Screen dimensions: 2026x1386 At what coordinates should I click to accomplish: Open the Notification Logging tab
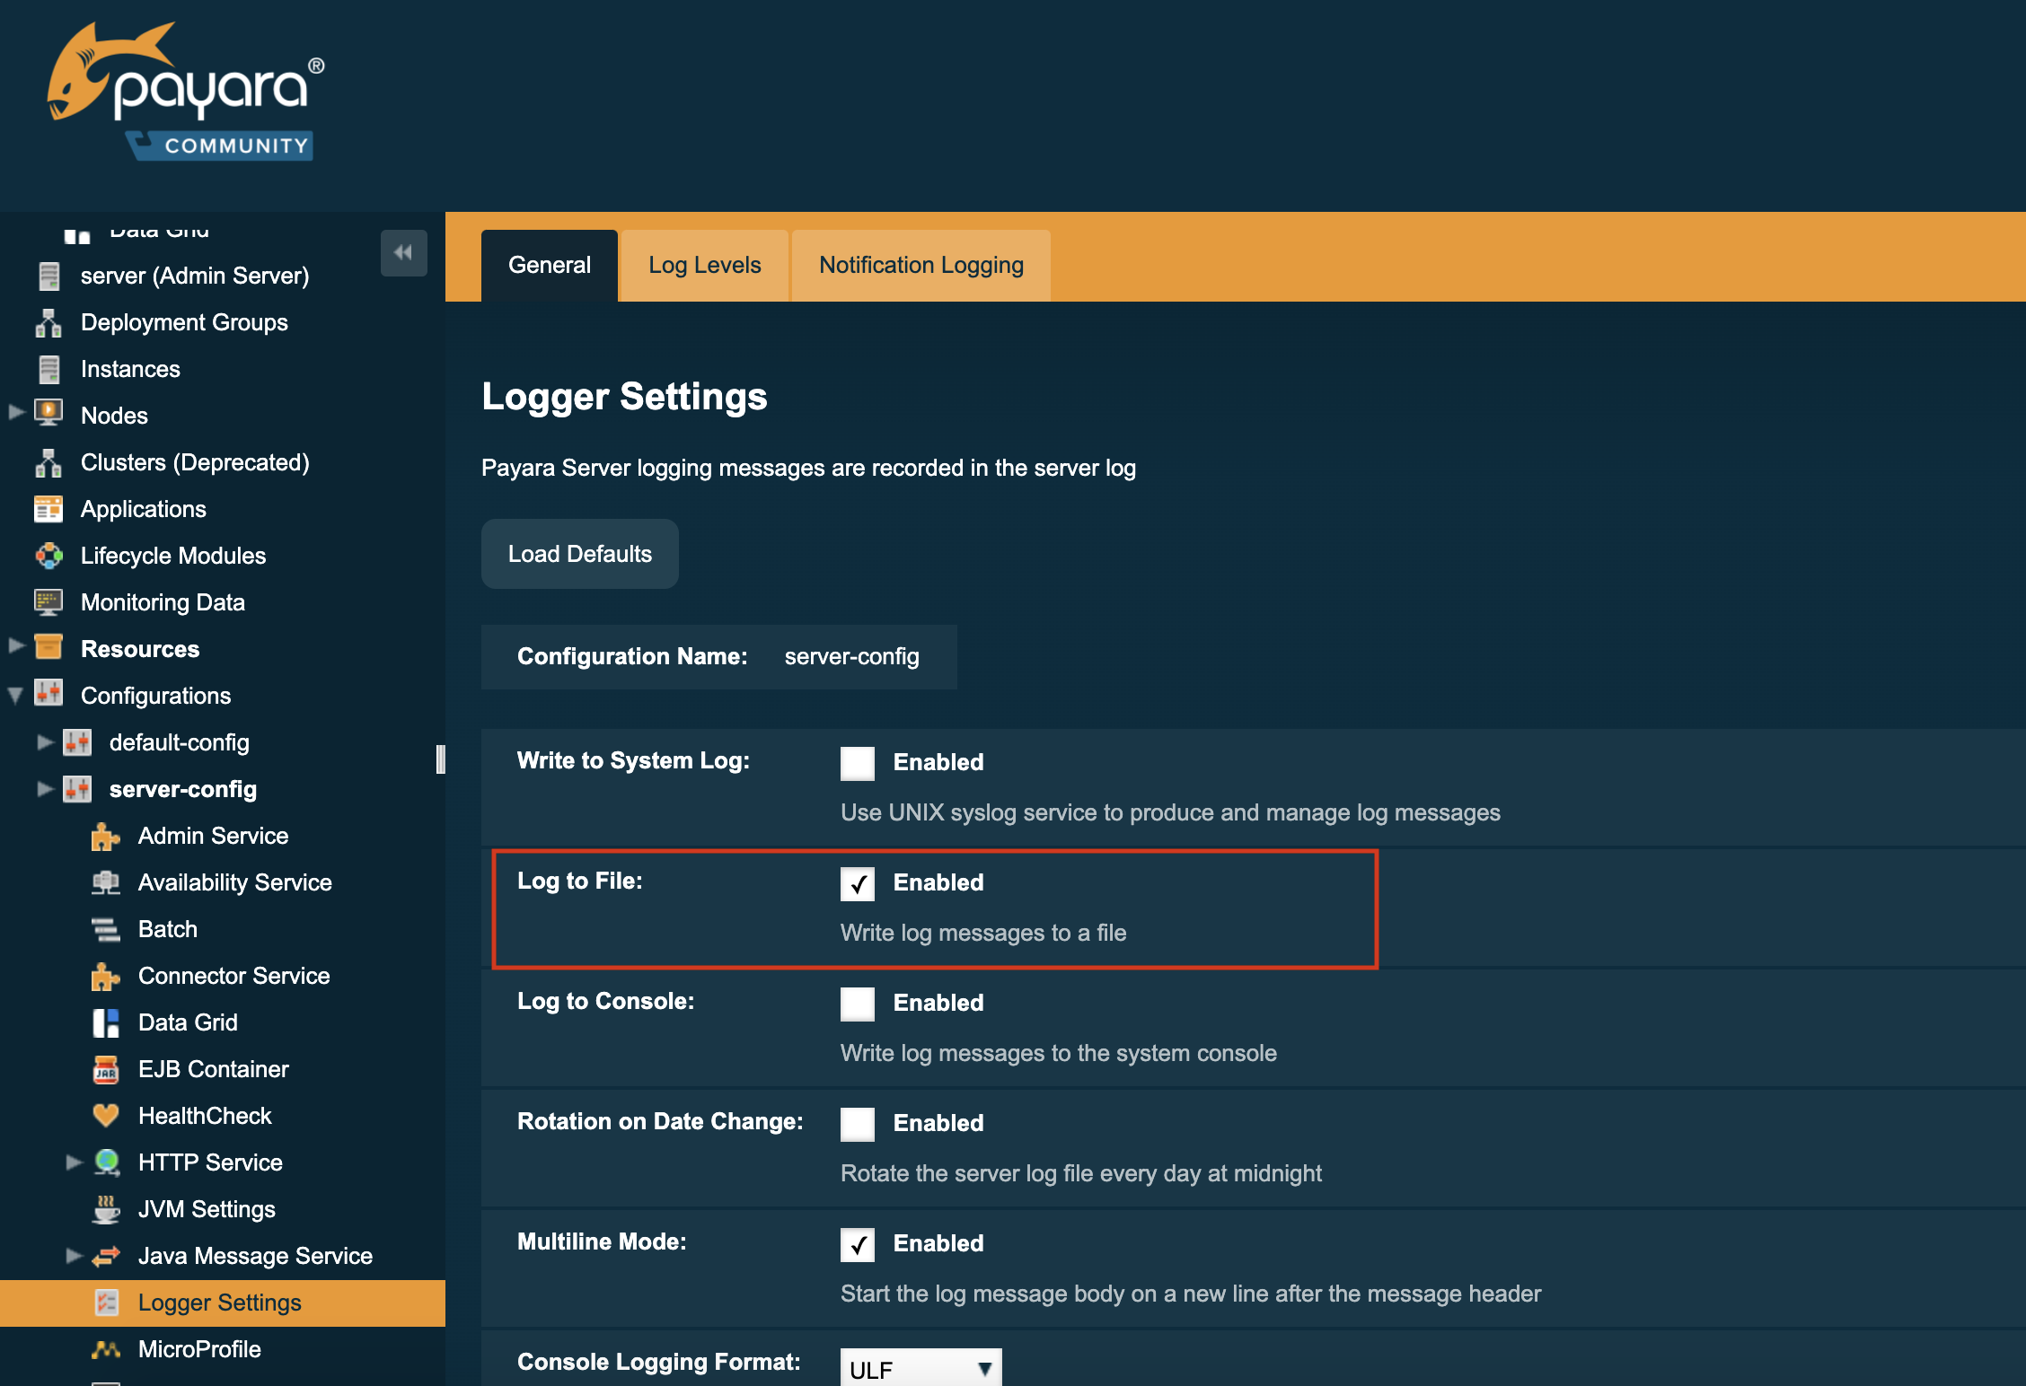point(920,265)
